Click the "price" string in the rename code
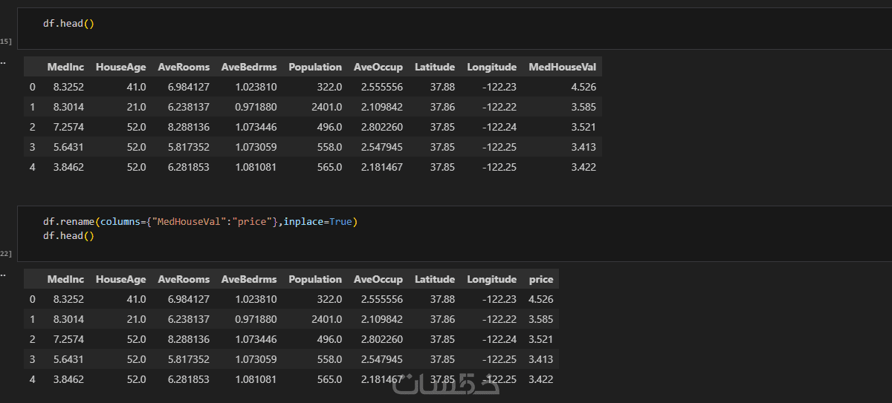Viewport: 892px width, 403px height. point(251,222)
